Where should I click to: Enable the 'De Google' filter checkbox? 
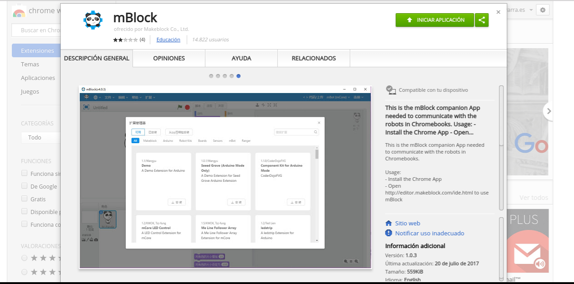[25, 186]
